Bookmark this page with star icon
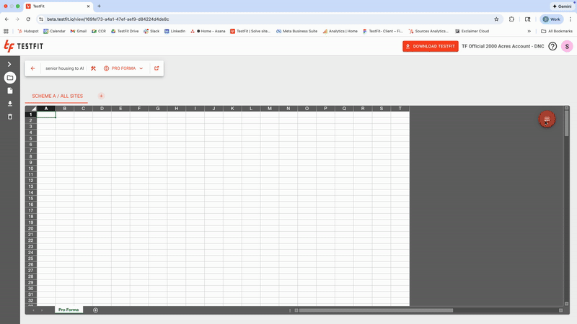This screenshot has height=324, width=577. (496, 19)
